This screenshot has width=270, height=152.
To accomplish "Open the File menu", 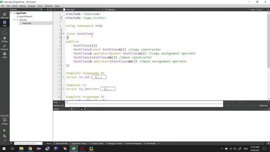I will tap(3, 6).
